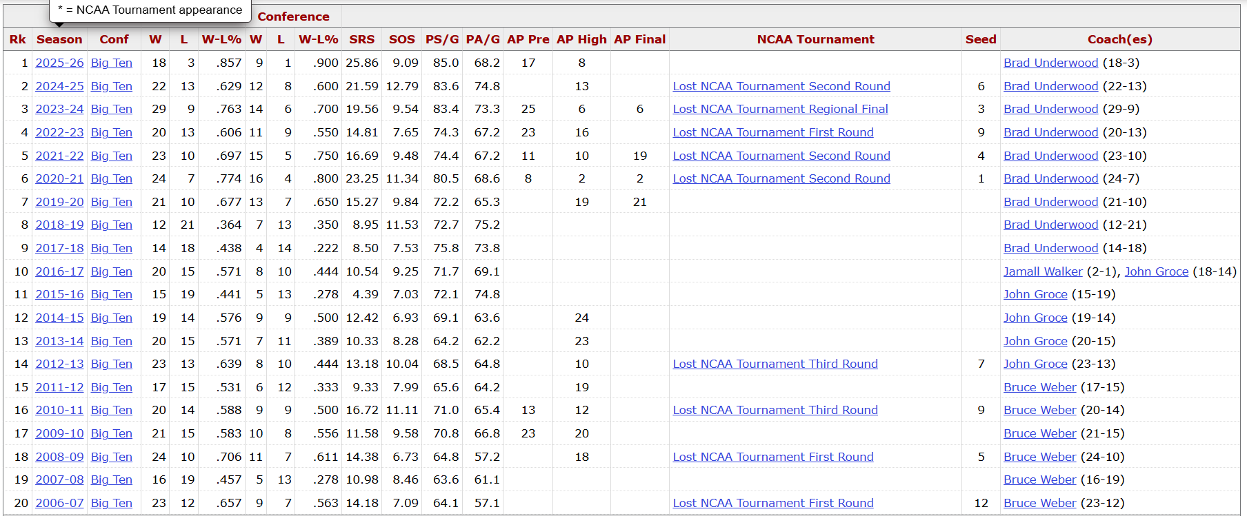Open Brad Underwood link in 2023-24 row
The height and width of the screenshot is (516, 1247).
pos(1050,109)
